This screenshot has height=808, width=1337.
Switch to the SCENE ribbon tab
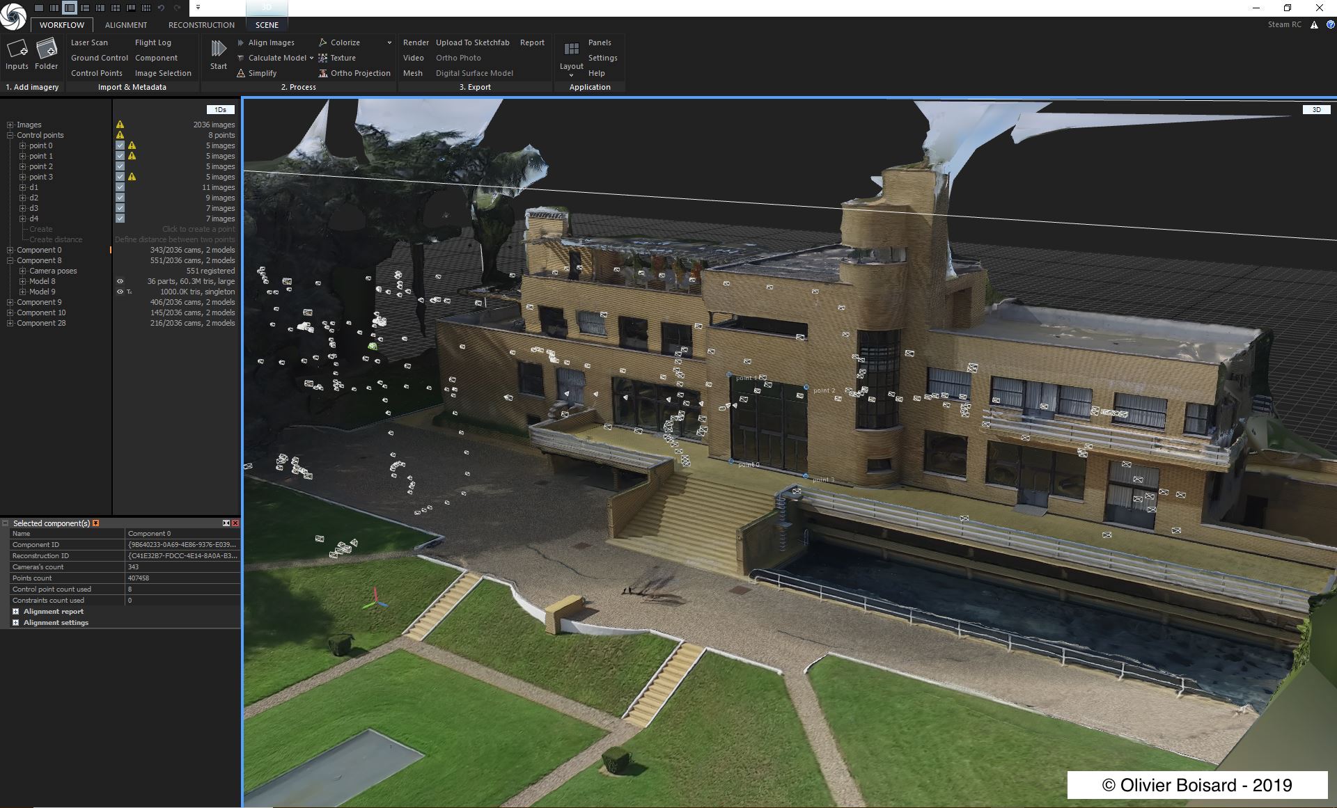267,24
